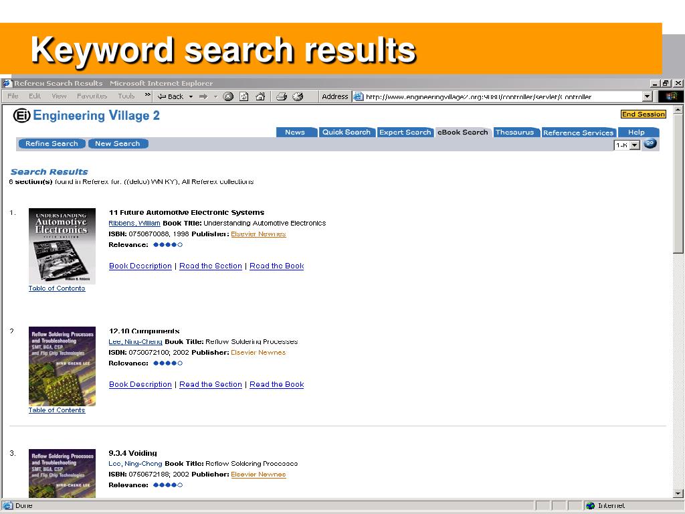Image resolution: width=685 pixels, height=514 pixels.
Task: Click the round go button
Action: point(650,143)
